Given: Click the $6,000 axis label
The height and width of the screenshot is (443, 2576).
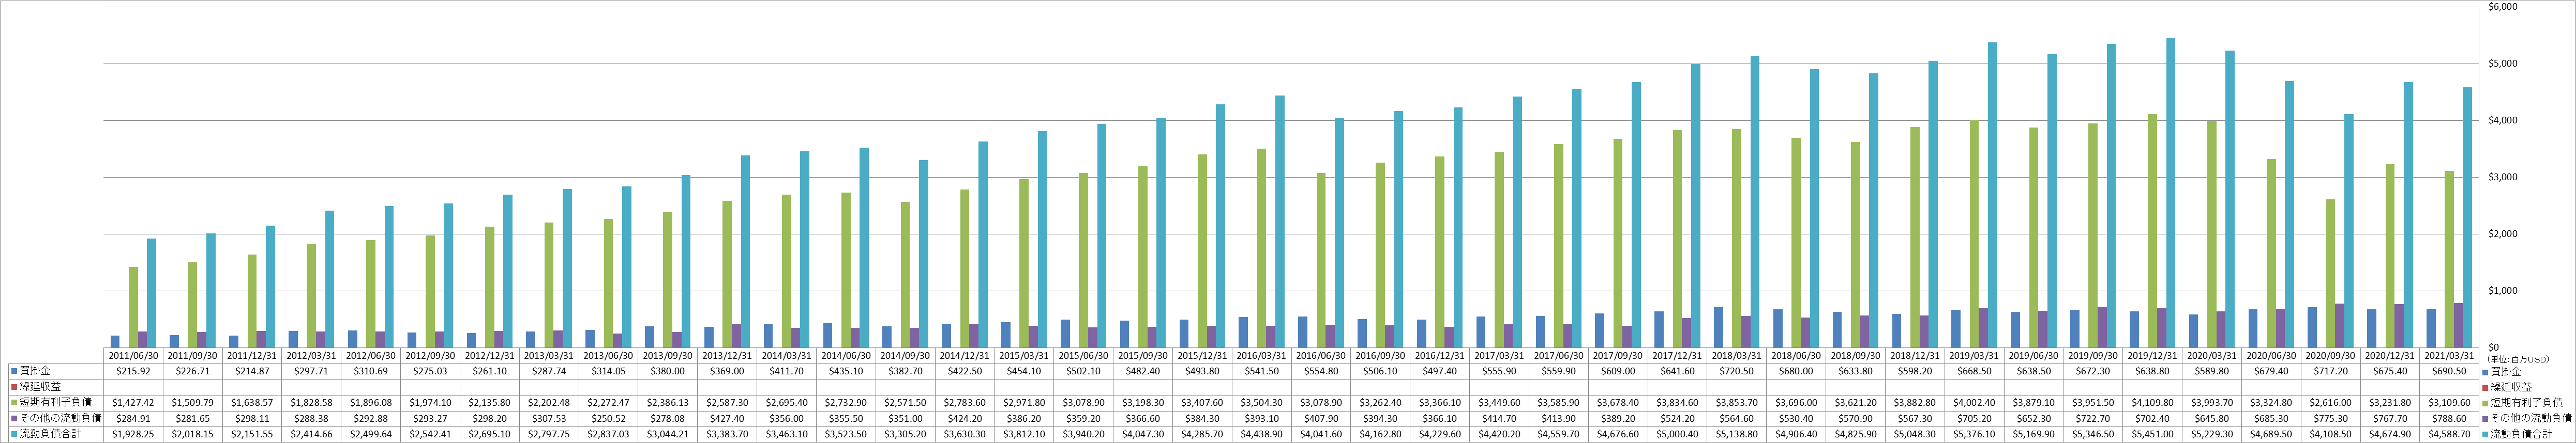Looking at the screenshot, I should click(2504, 7).
